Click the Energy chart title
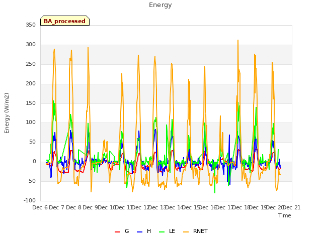322x241 pixels. (160, 5)
